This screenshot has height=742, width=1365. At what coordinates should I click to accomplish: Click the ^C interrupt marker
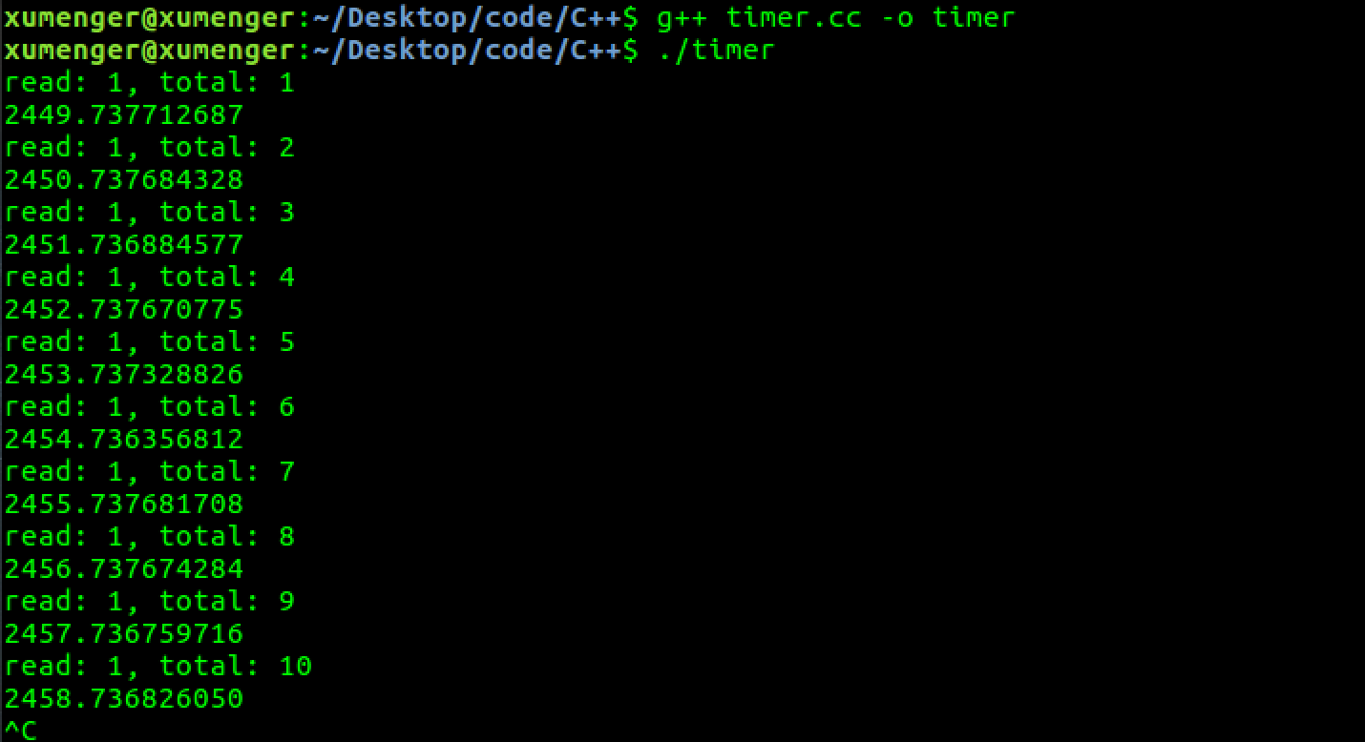tap(20, 731)
